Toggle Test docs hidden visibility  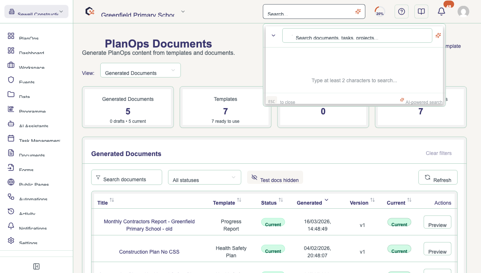tap(275, 178)
